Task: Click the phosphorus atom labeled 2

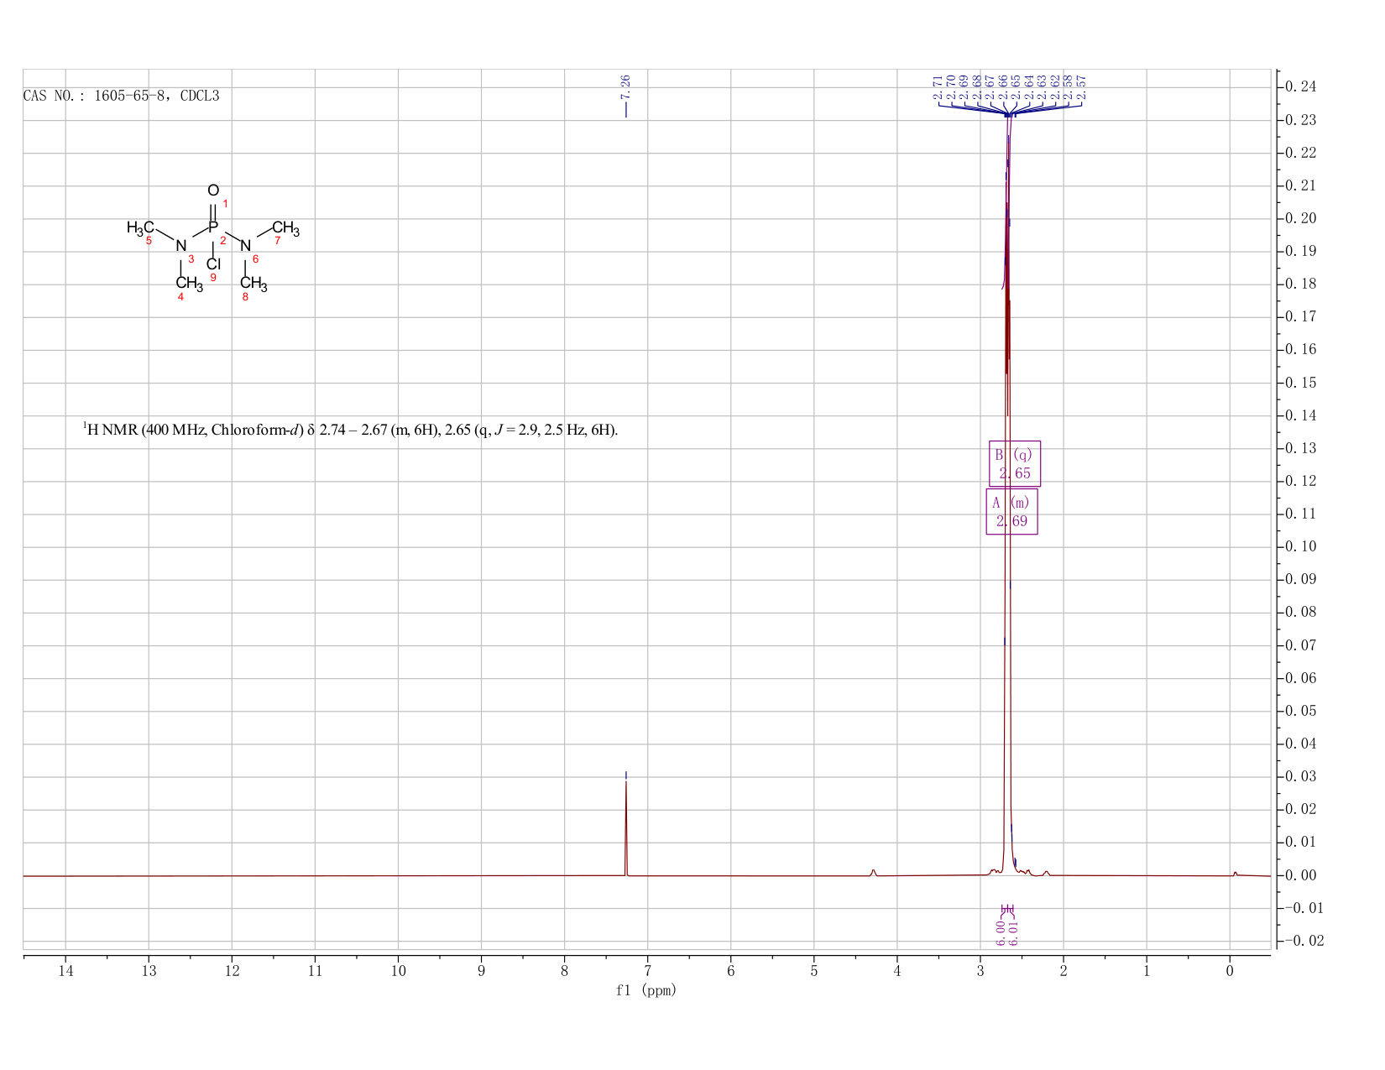Action: (213, 227)
